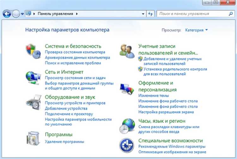Image resolution: width=237 pixels, height=159 pixels.
Task: Select Панель управления breadcrumb in address bar
Action: point(55,14)
